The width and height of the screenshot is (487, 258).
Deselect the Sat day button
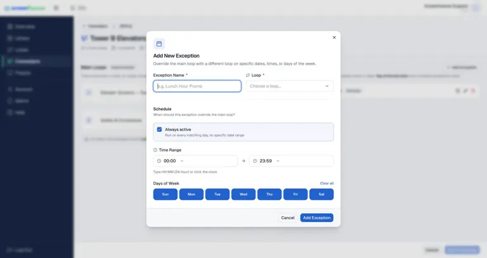click(321, 195)
